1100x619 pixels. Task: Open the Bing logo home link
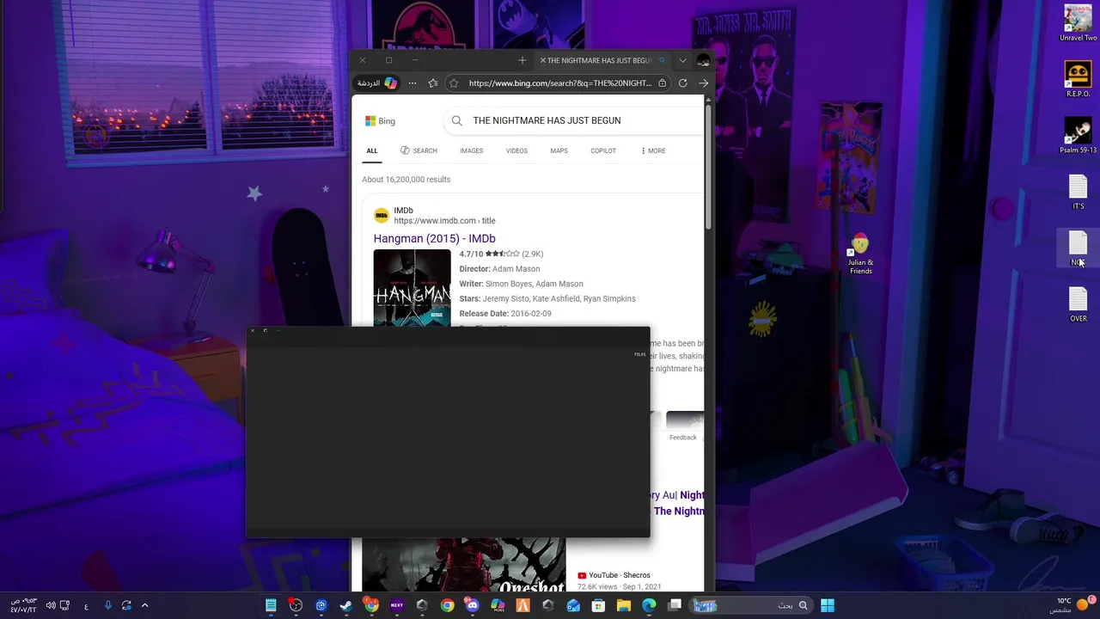380,121
